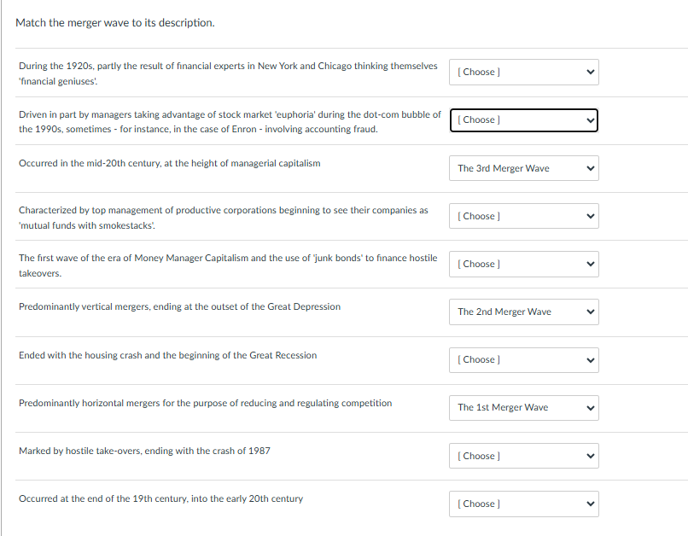Change the answer showing 'The 1st Merger Wave'
The width and height of the screenshot is (688, 536).
523,407
